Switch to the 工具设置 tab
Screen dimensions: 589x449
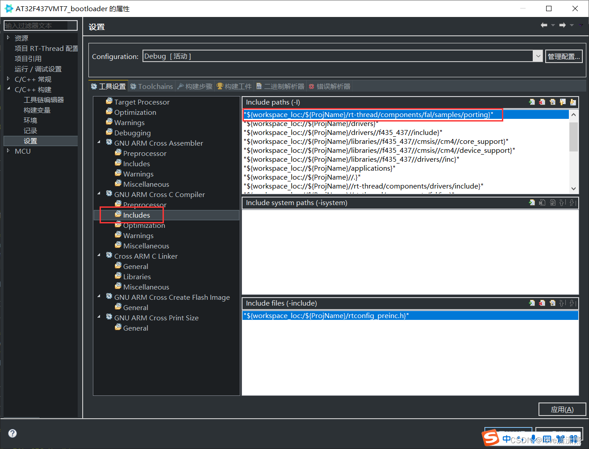(x=109, y=86)
